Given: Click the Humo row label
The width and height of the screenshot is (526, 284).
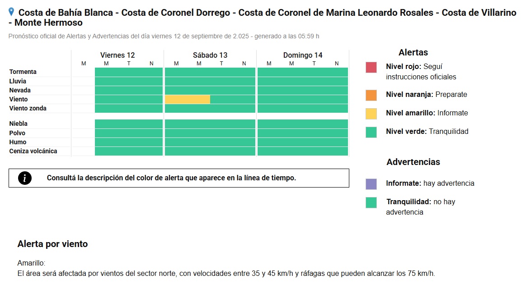Looking at the screenshot, I should click(18, 142).
